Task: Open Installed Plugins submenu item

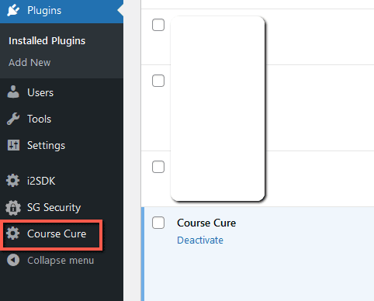Action: point(47,41)
